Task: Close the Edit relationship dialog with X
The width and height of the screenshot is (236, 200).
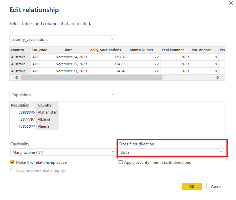Action: pyautogui.click(x=231, y=3)
